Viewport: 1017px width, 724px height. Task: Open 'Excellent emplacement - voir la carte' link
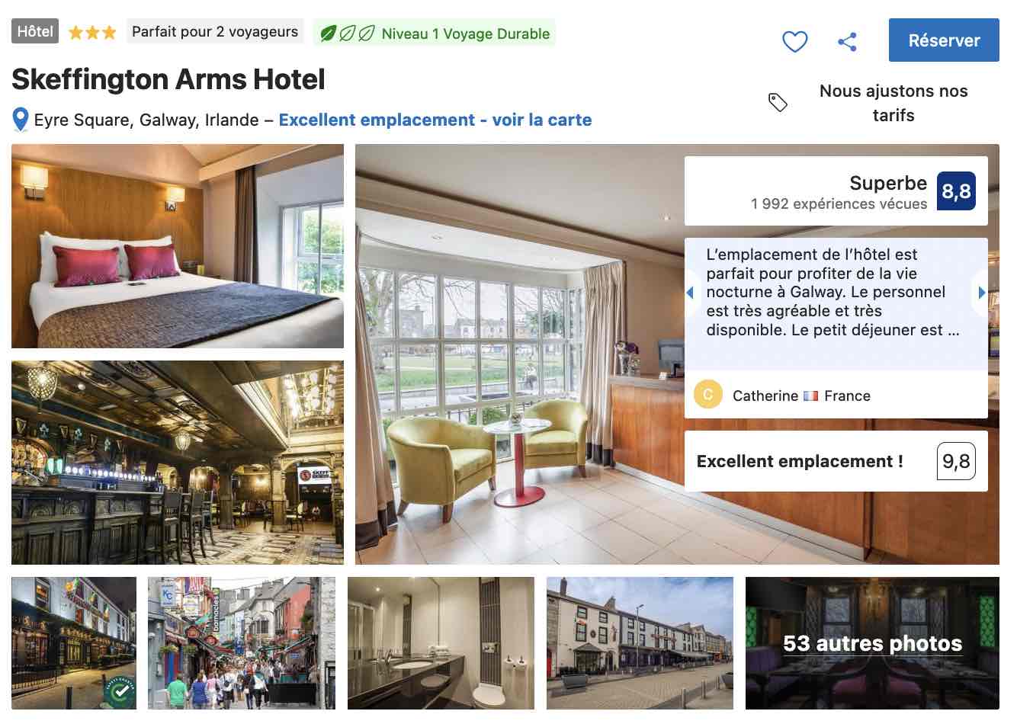pos(435,120)
